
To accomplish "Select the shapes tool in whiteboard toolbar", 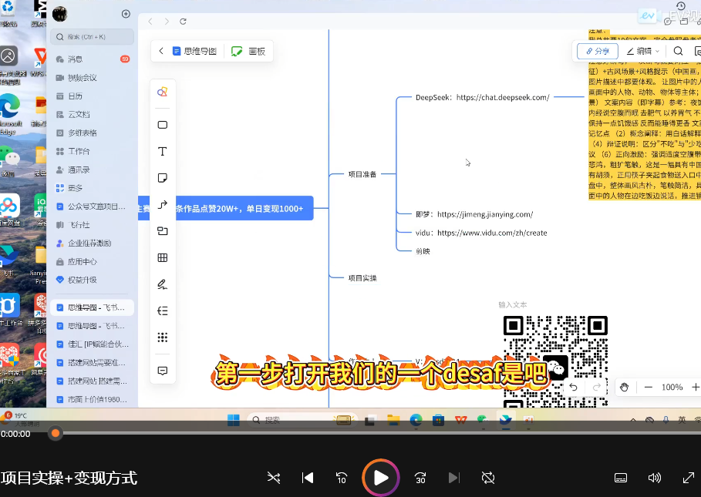I will tap(162, 92).
